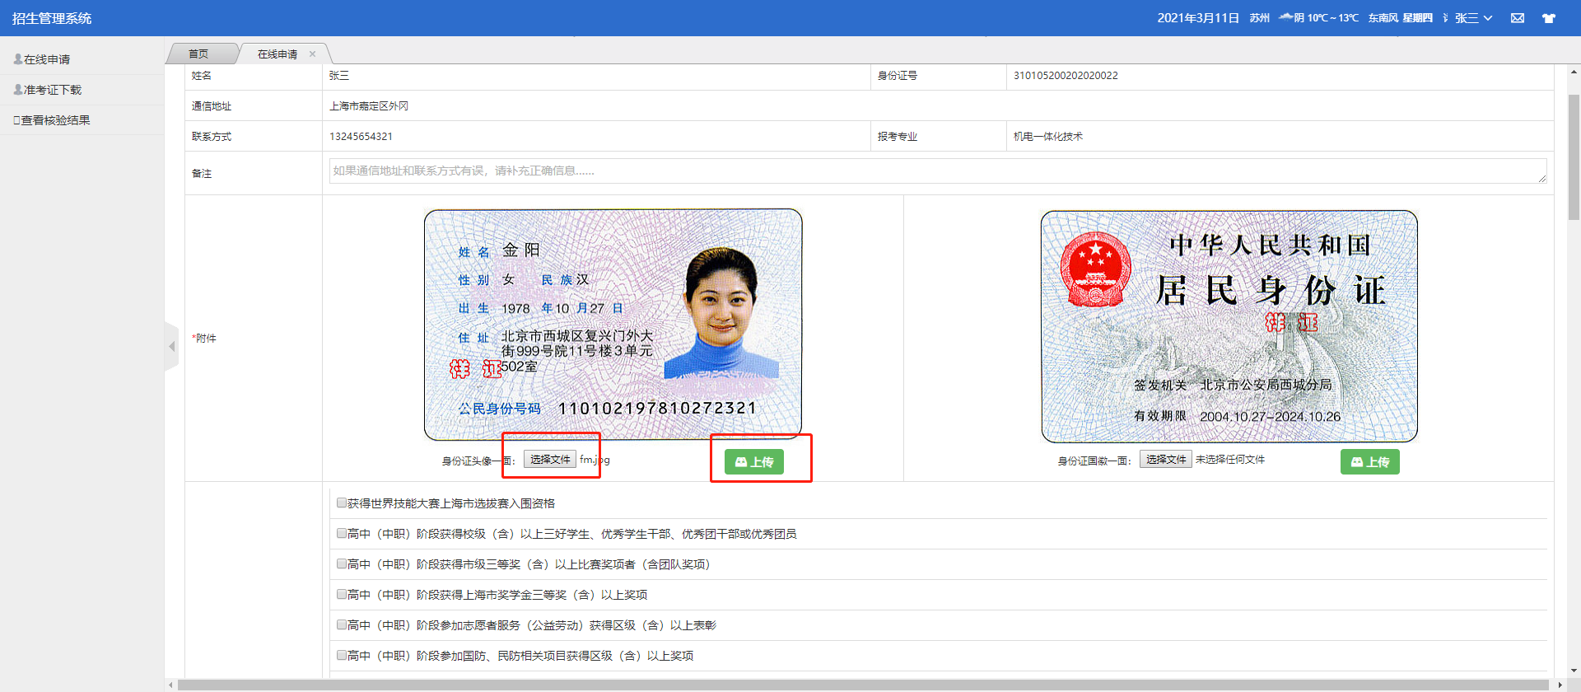The image size is (1581, 692).
Task: Click the city label 苏州 in header
Action: tap(1259, 18)
